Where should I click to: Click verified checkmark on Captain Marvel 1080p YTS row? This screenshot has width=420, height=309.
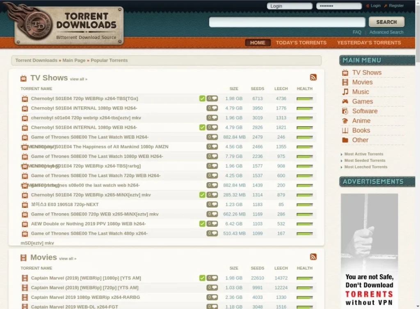pyautogui.click(x=202, y=278)
